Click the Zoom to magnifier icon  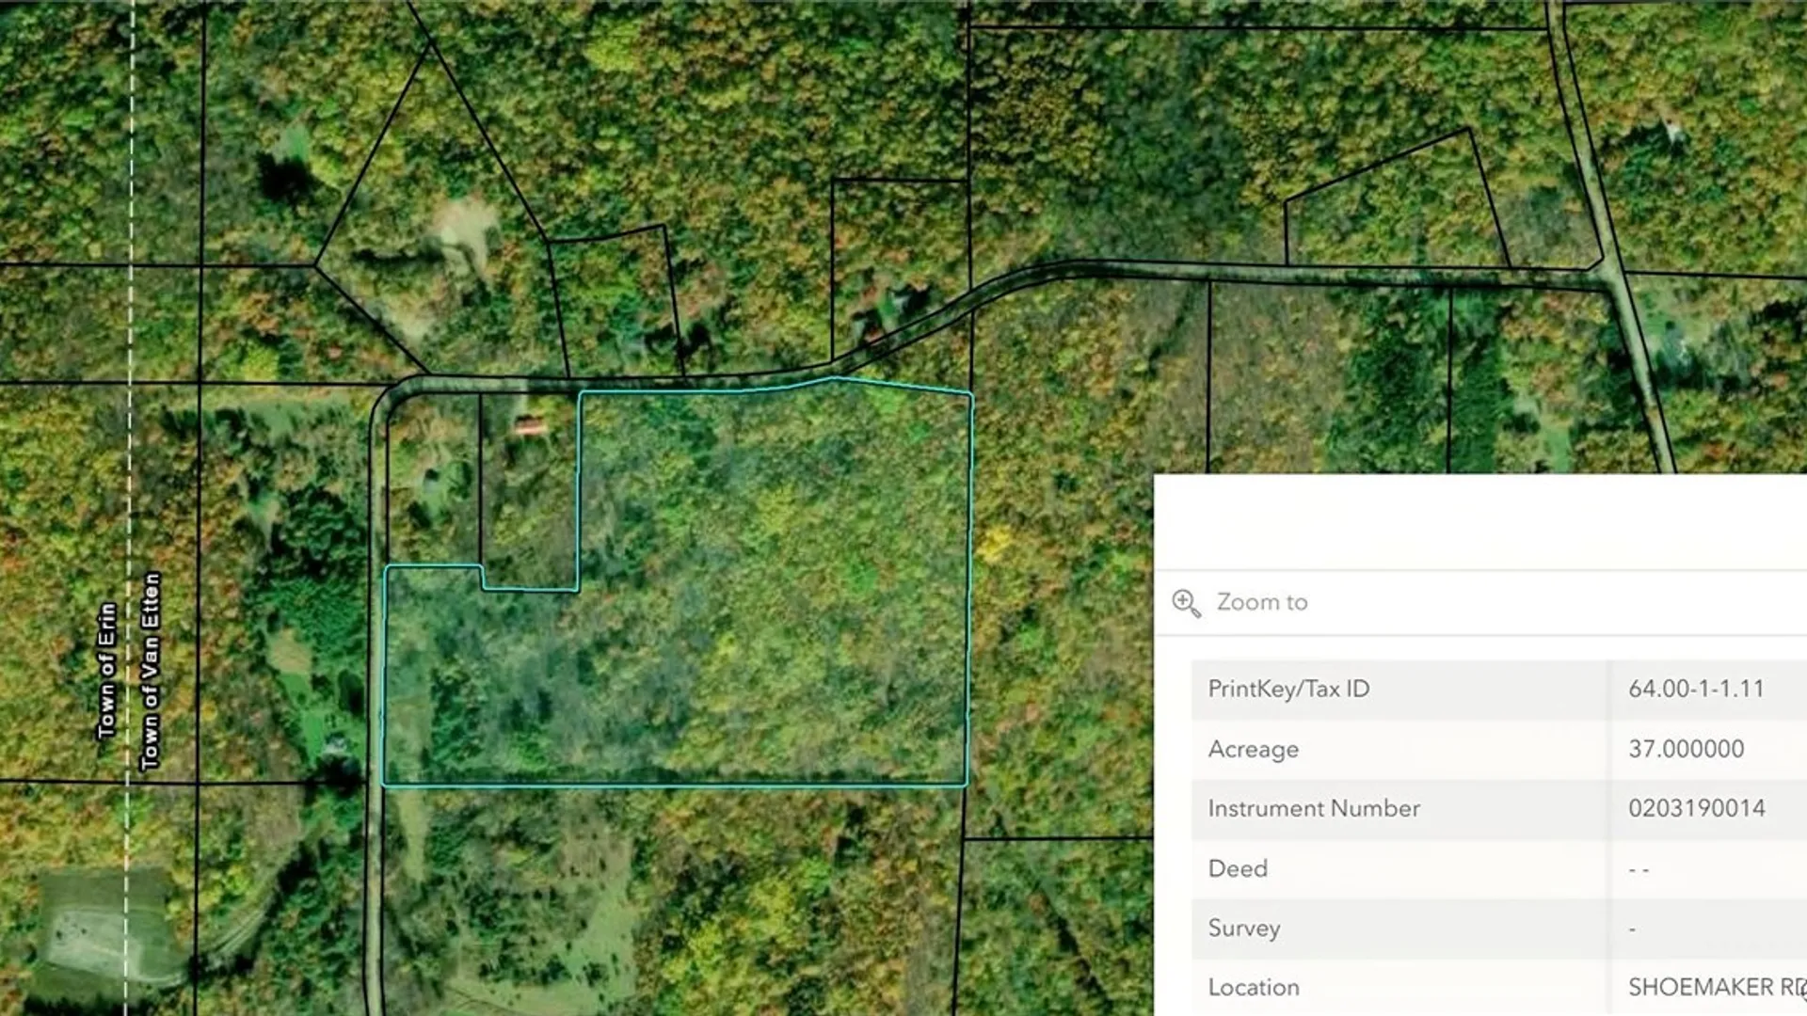click(1186, 603)
